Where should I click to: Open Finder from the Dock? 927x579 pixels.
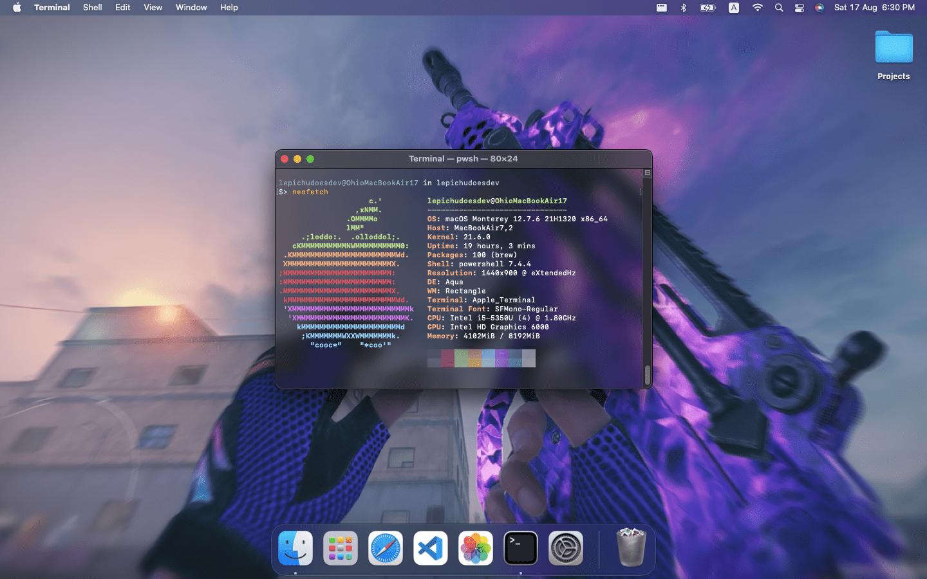[295, 548]
